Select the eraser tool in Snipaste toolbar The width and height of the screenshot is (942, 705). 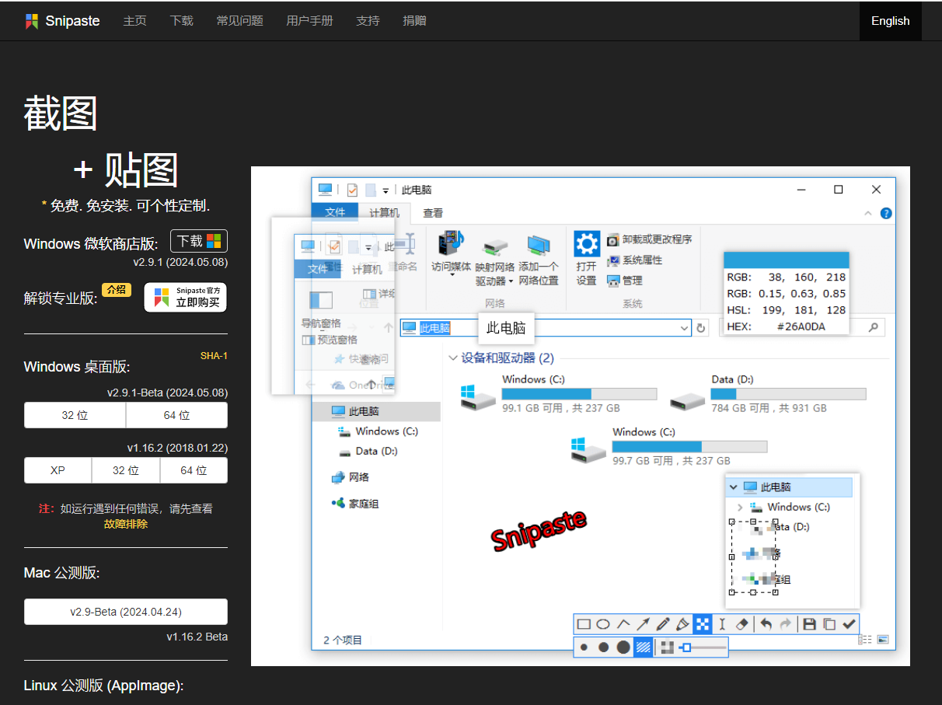coord(742,624)
